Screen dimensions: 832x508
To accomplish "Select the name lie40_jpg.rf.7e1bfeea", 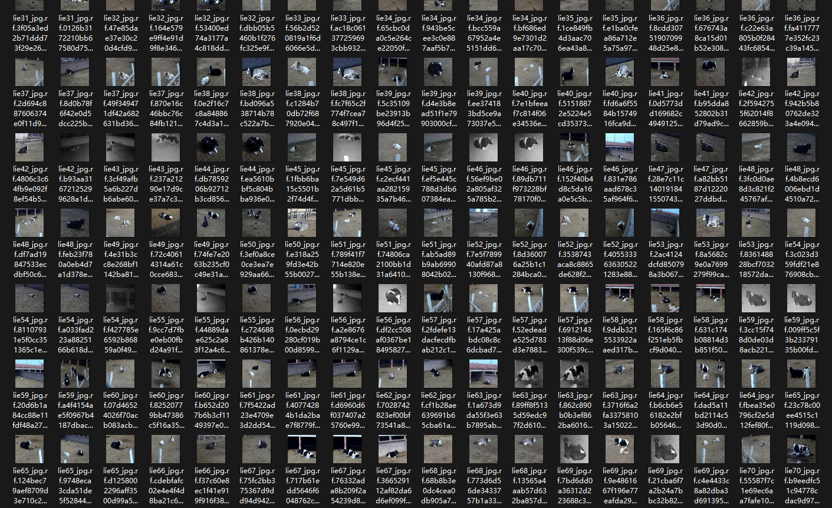I will click(x=529, y=109).
